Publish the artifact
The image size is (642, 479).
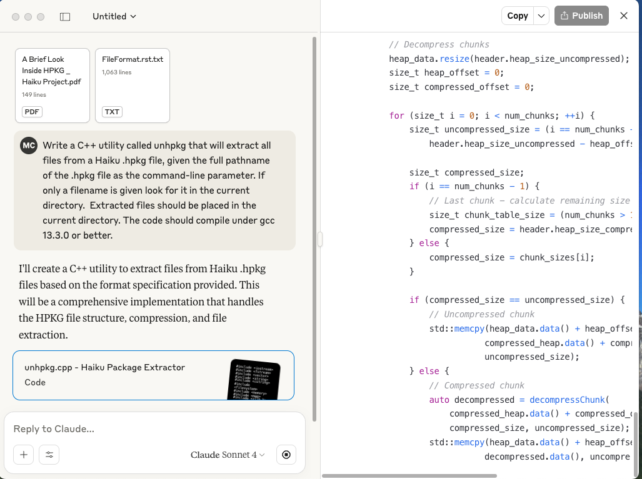pyautogui.click(x=581, y=16)
